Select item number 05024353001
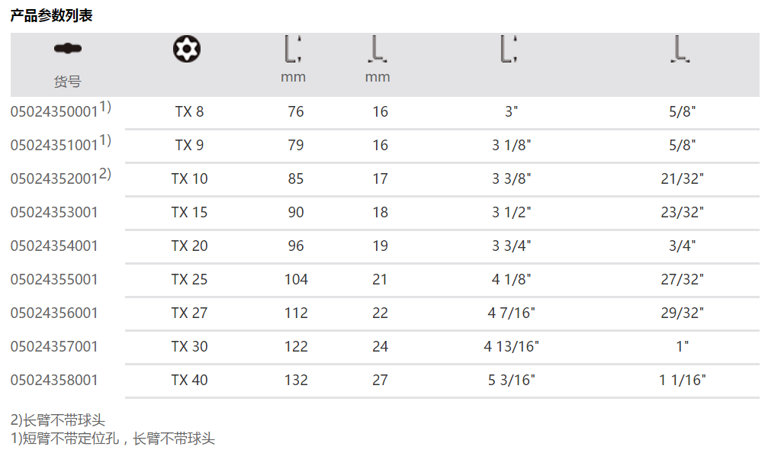 point(54,213)
